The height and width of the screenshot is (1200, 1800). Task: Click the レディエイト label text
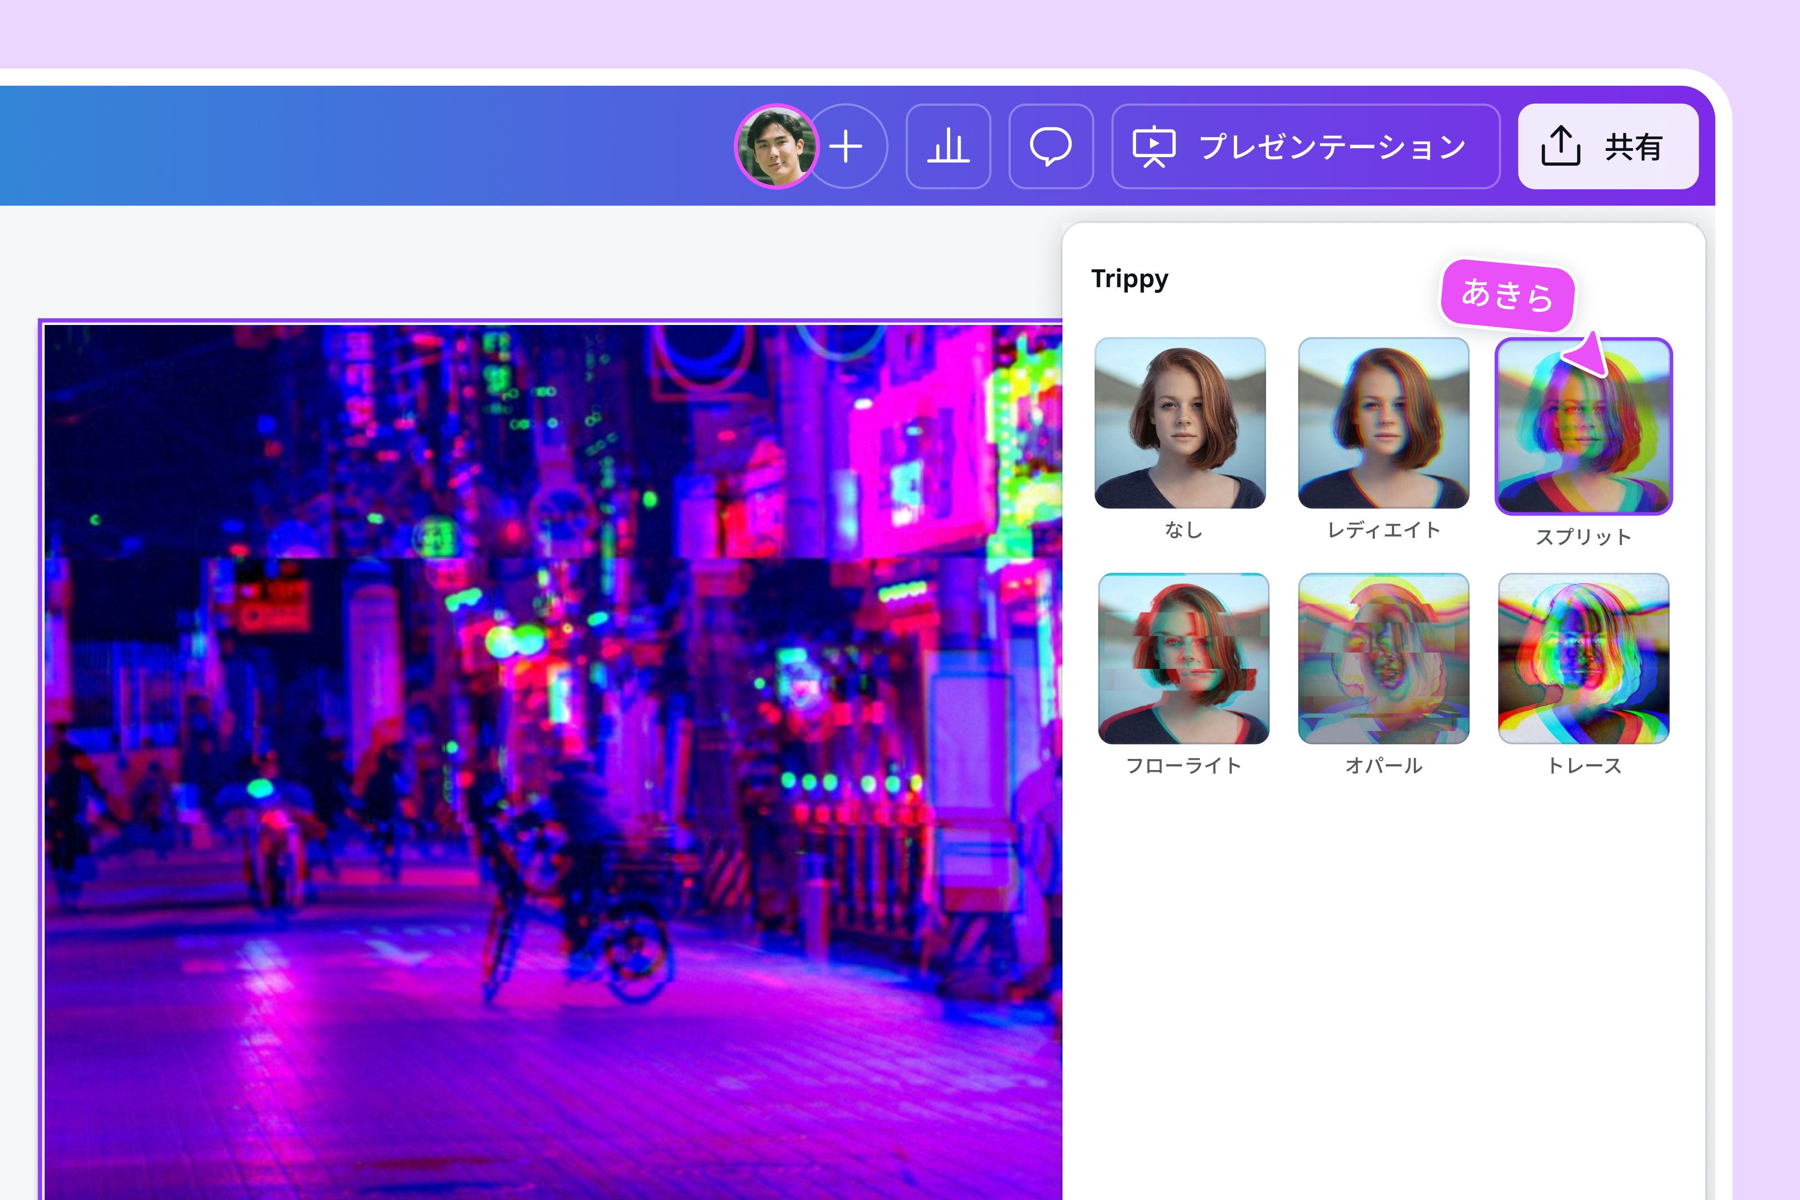point(1383,529)
